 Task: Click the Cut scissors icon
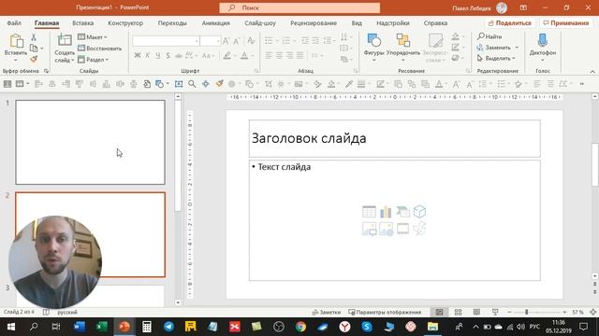(34, 37)
